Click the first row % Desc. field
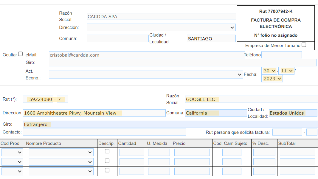 pyautogui.click(x=264, y=152)
